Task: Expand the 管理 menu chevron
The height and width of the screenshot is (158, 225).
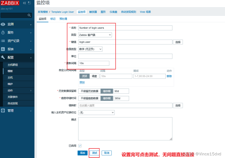Action: coord(31,111)
